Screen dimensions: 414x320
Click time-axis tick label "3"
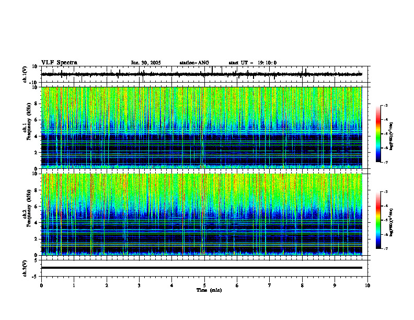coord(139,285)
